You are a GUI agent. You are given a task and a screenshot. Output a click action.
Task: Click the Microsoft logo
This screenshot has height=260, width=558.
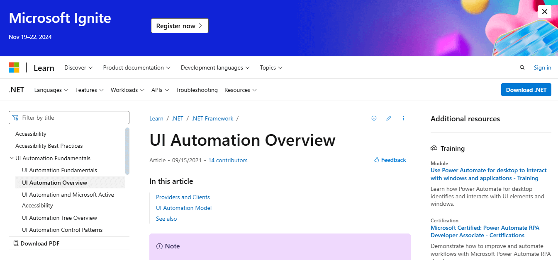pos(14,67)
